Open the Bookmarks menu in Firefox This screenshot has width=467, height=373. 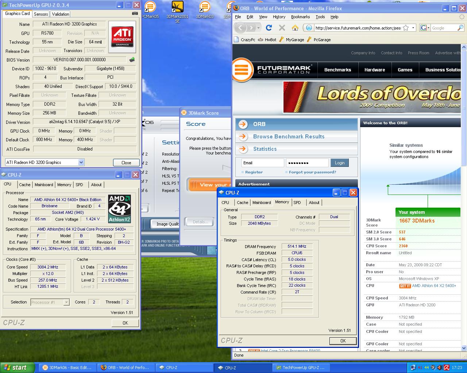tap(300, 17)
